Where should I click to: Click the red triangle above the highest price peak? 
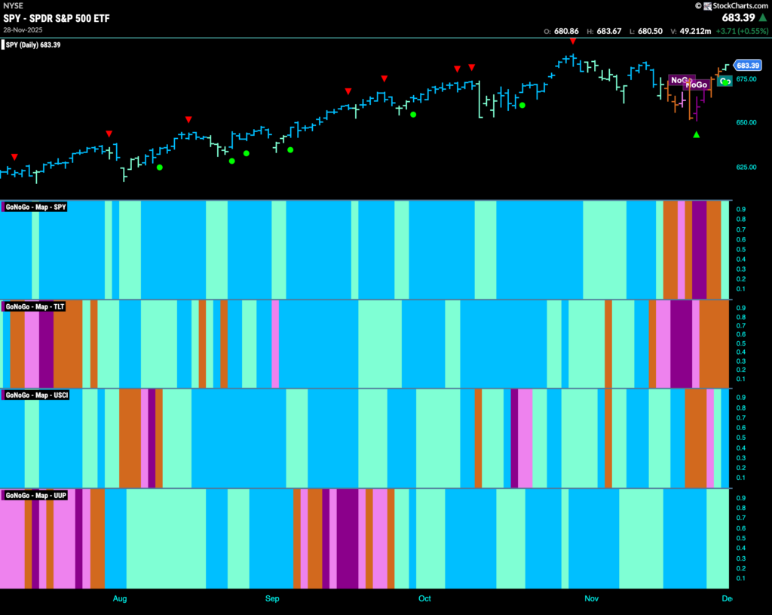coord(573,42)
